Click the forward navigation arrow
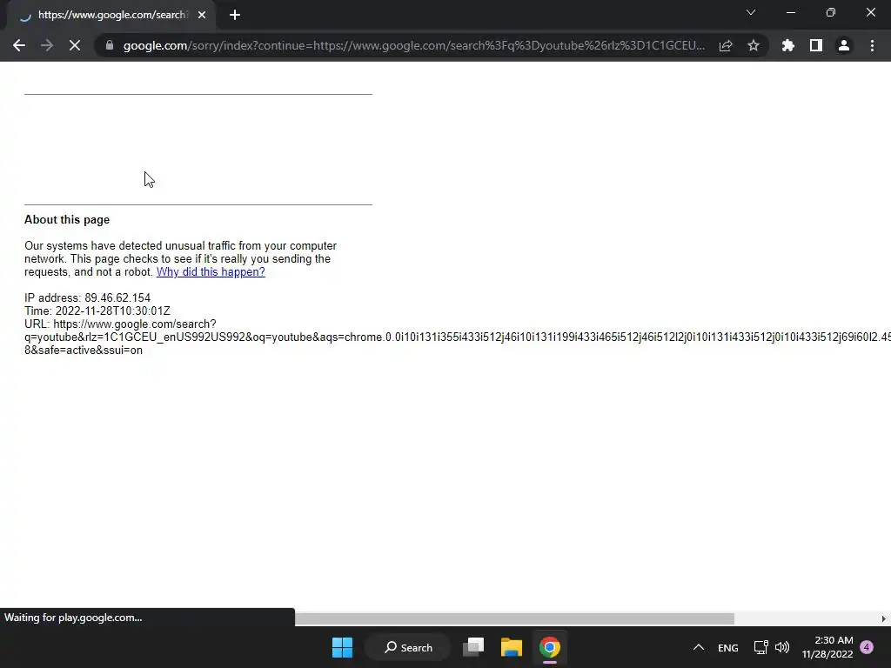Screen dimensions: 891x668 pyautogui.click(x=47, y=45)
